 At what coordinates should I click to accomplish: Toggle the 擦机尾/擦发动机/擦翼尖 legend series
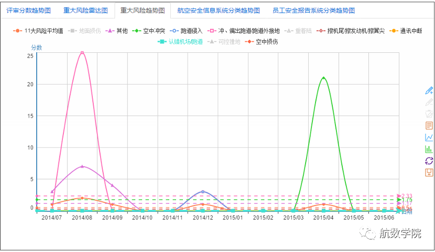tap(351, 31)
